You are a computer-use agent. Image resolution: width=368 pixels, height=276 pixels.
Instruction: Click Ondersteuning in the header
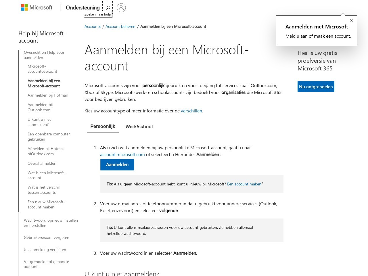[x=83, y=7]
